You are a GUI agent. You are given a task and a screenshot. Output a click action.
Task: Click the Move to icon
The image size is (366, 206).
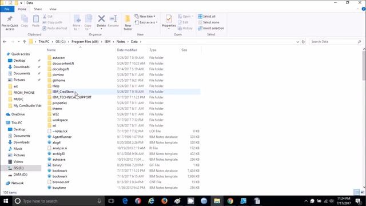[x=77, y=19]
